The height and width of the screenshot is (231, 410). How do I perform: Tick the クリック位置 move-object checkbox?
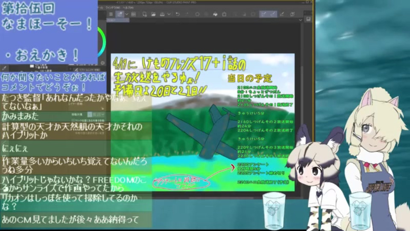coord(73,120)
